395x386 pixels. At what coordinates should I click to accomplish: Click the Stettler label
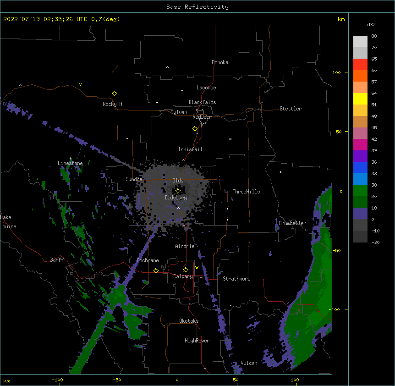click(291, 109)
